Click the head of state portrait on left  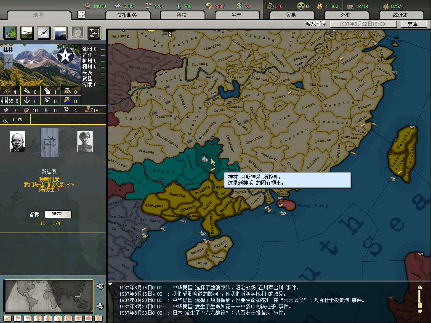18,141
